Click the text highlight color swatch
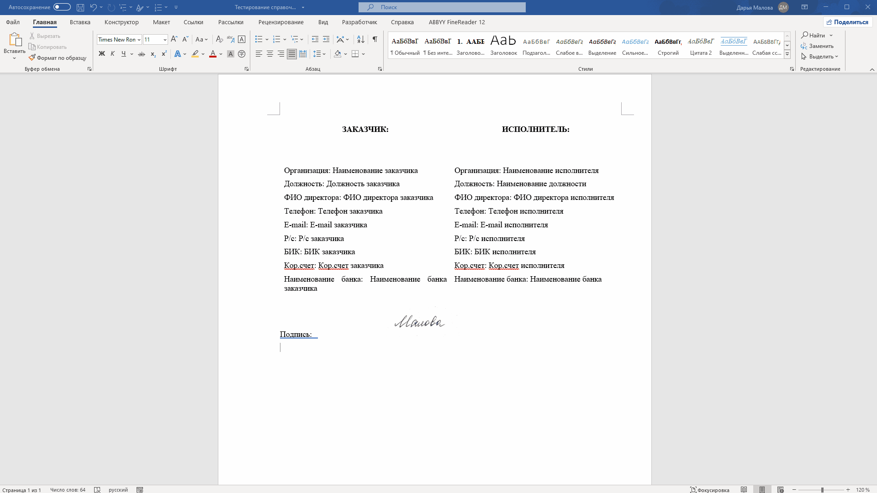This screenshot has width=877, height=493. coord(195,54)
